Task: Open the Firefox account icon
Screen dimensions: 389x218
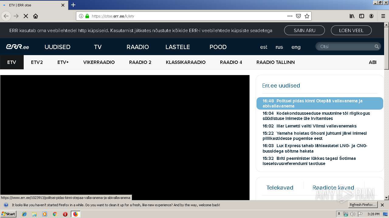Action: (371, 16)
